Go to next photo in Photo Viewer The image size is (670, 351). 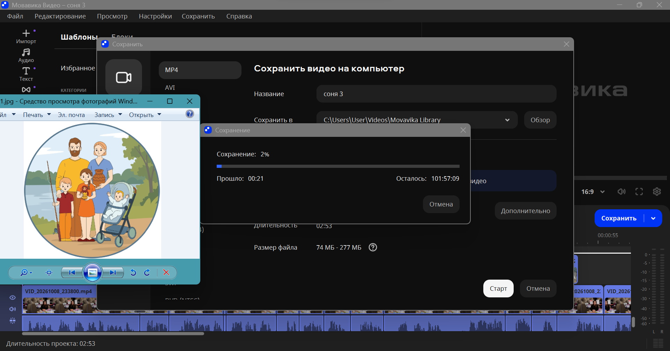[113, 273]
